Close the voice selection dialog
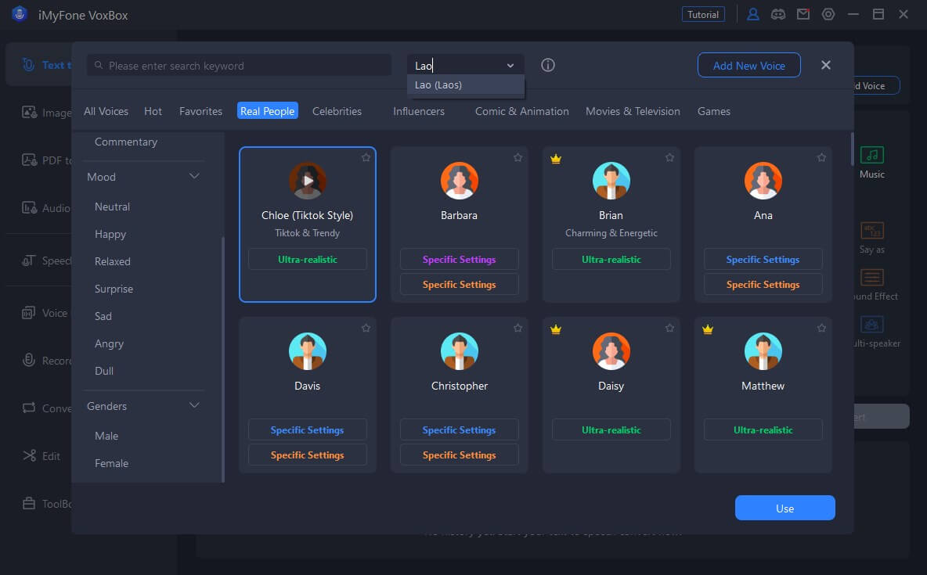 [826, 65]
